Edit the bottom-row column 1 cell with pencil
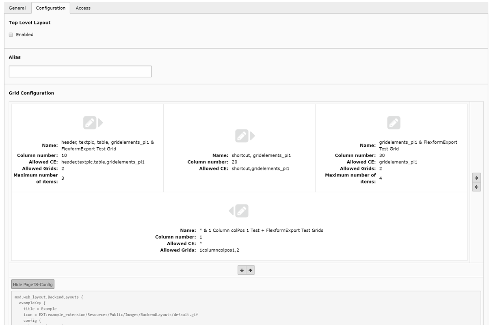Viewport: 491px width, 325px height. (242, 211)
